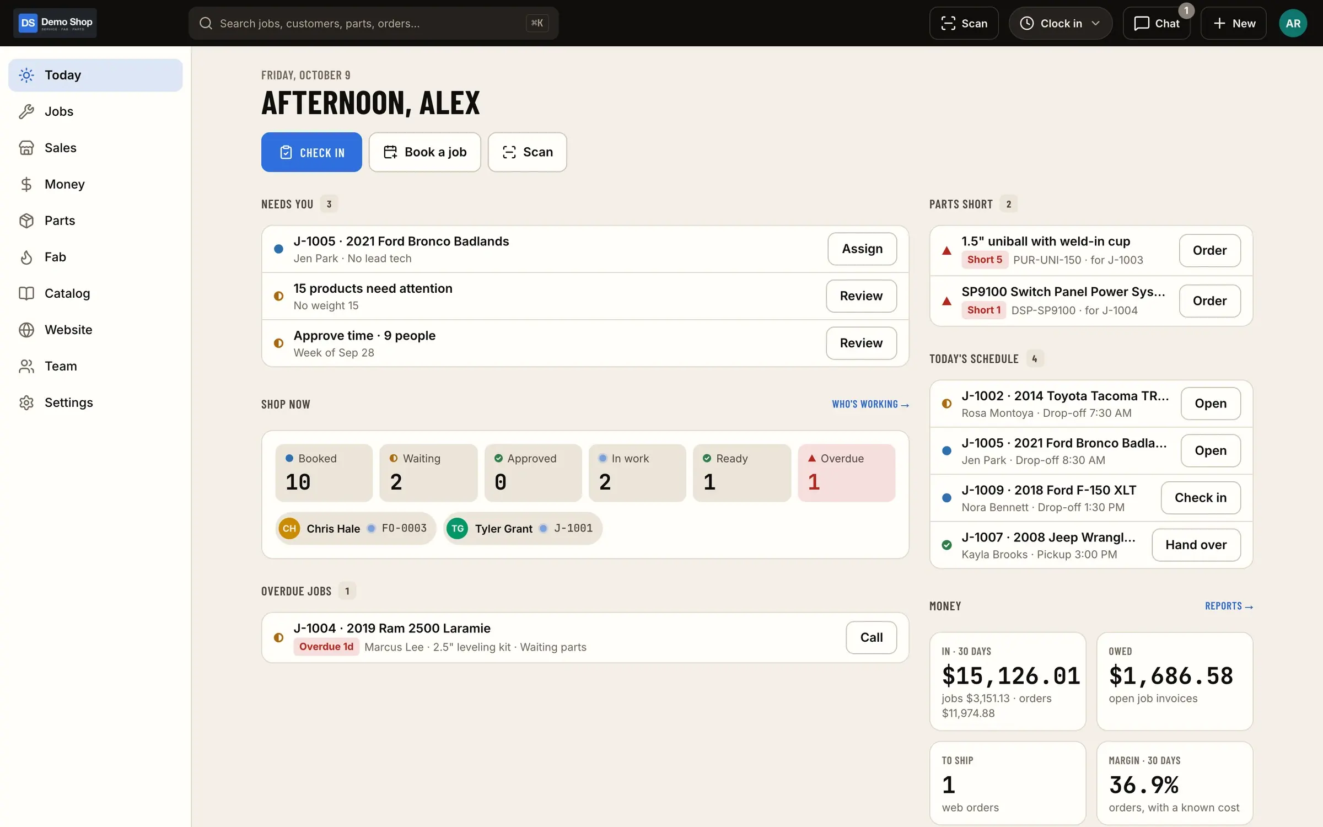Screen dimensions: 1323x827
Task: Click the Scan button beside Book a job
Action: click(527, 152)
